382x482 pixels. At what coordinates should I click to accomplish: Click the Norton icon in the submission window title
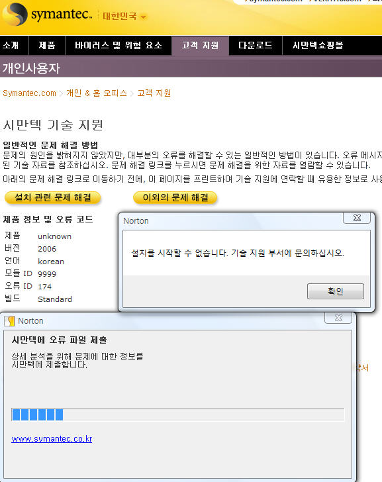[x=9, y=321]
